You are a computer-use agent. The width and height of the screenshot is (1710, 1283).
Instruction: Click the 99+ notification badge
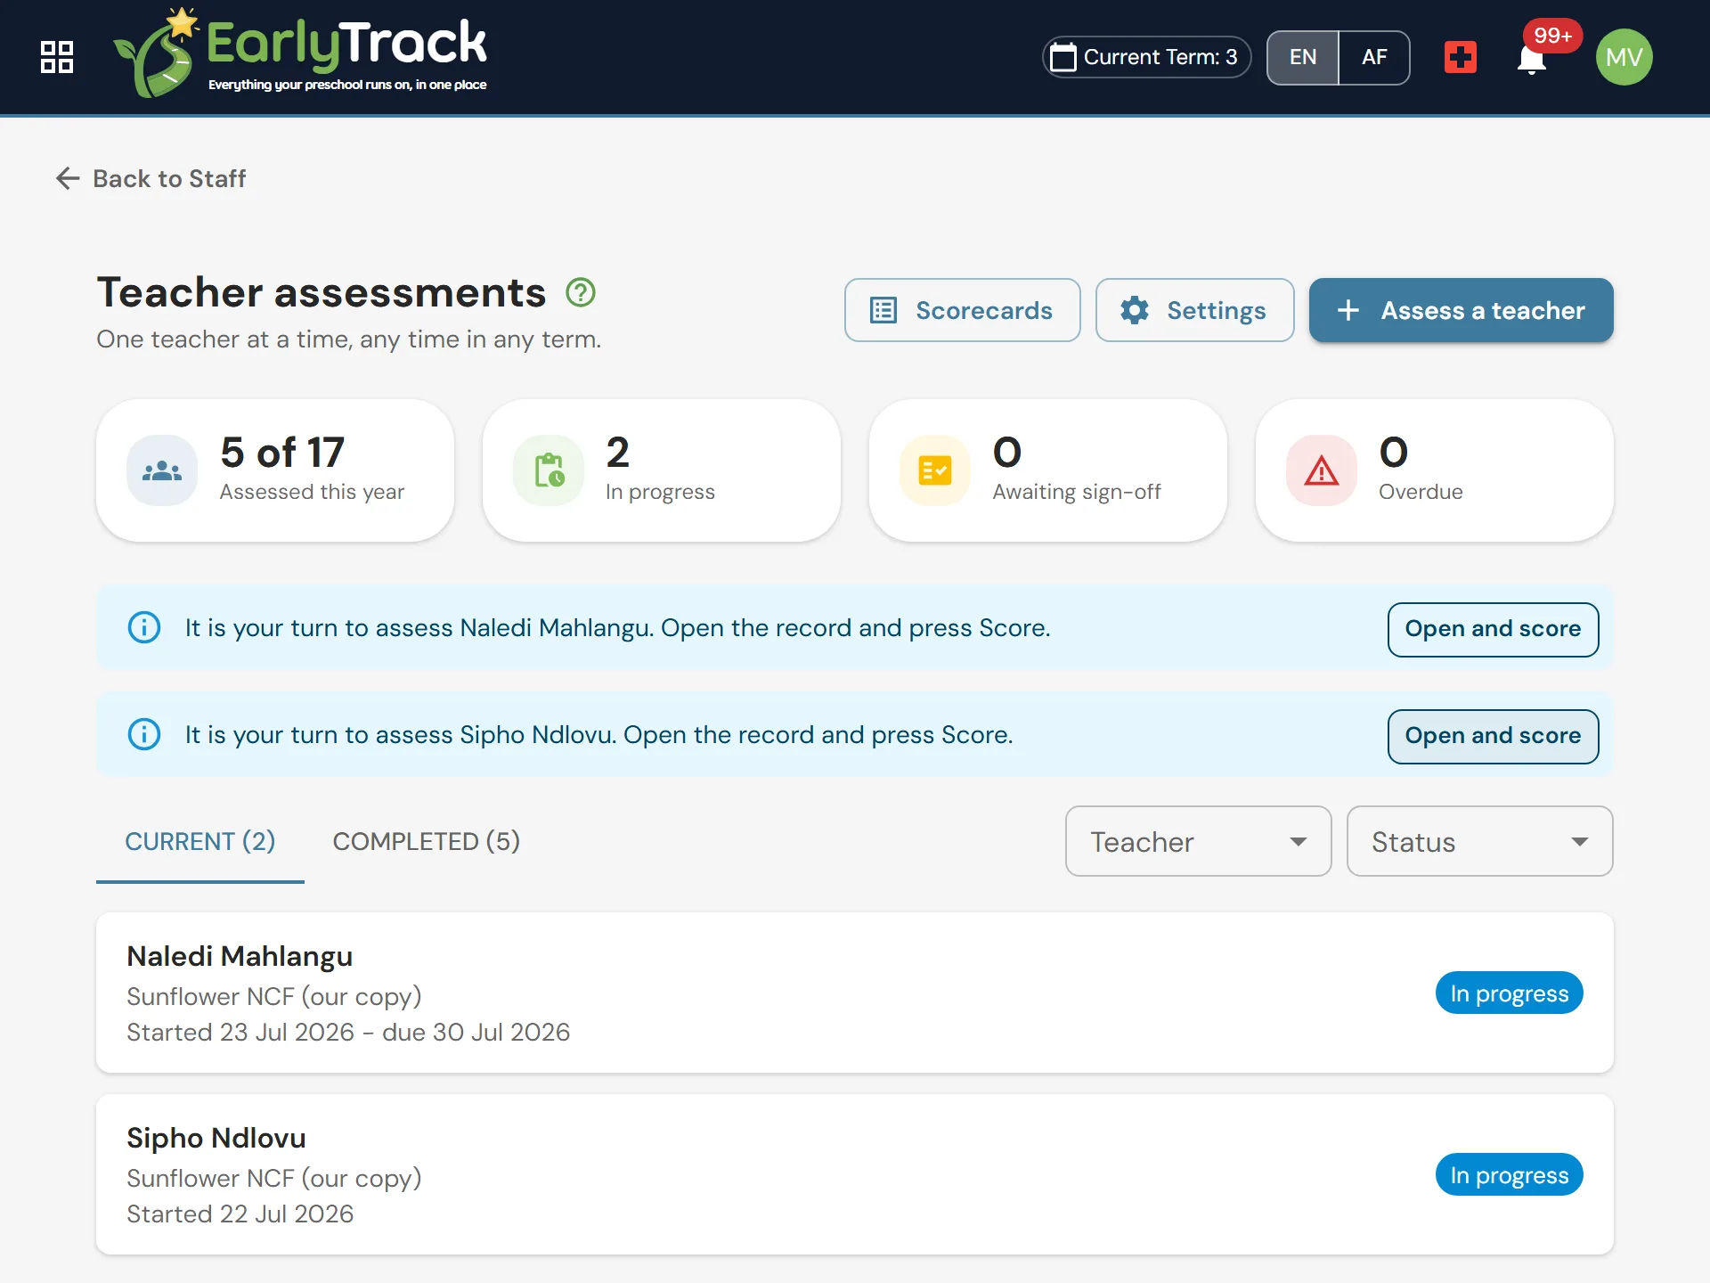[1552, 36]
